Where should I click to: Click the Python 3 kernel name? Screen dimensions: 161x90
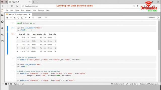152,18
